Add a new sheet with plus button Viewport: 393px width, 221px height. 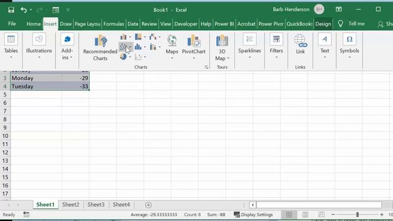tap(148, 205)
